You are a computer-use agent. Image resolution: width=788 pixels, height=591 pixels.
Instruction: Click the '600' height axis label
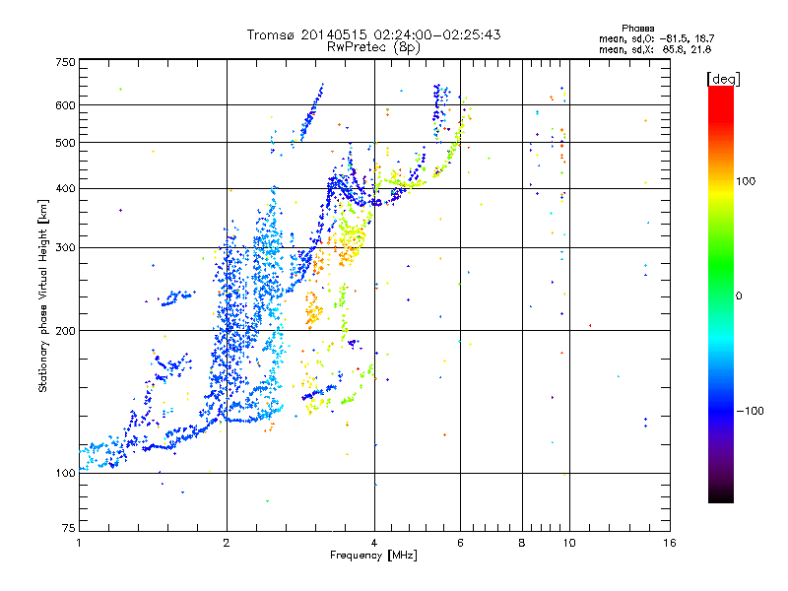[x=66, y=105]
